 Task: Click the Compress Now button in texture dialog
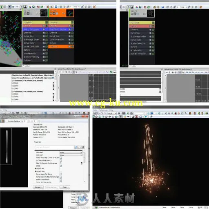51,187
